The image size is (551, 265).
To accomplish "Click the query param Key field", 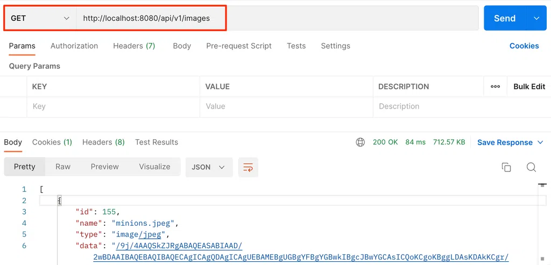I will [x=113, y=106].
